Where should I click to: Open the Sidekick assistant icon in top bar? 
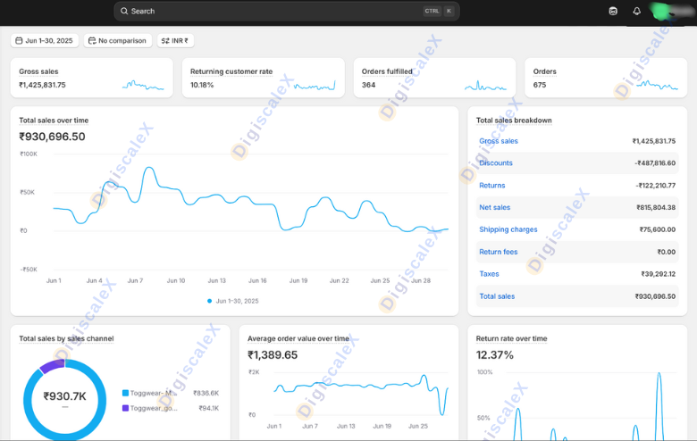pyautogui.click(x=613, y=11)
